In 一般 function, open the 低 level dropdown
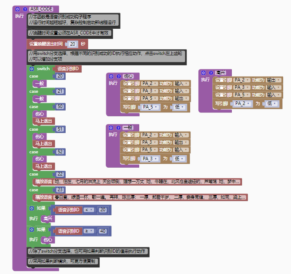Image resolution: width=291 pixels, height=274 pixels. (x=179, y=159)
